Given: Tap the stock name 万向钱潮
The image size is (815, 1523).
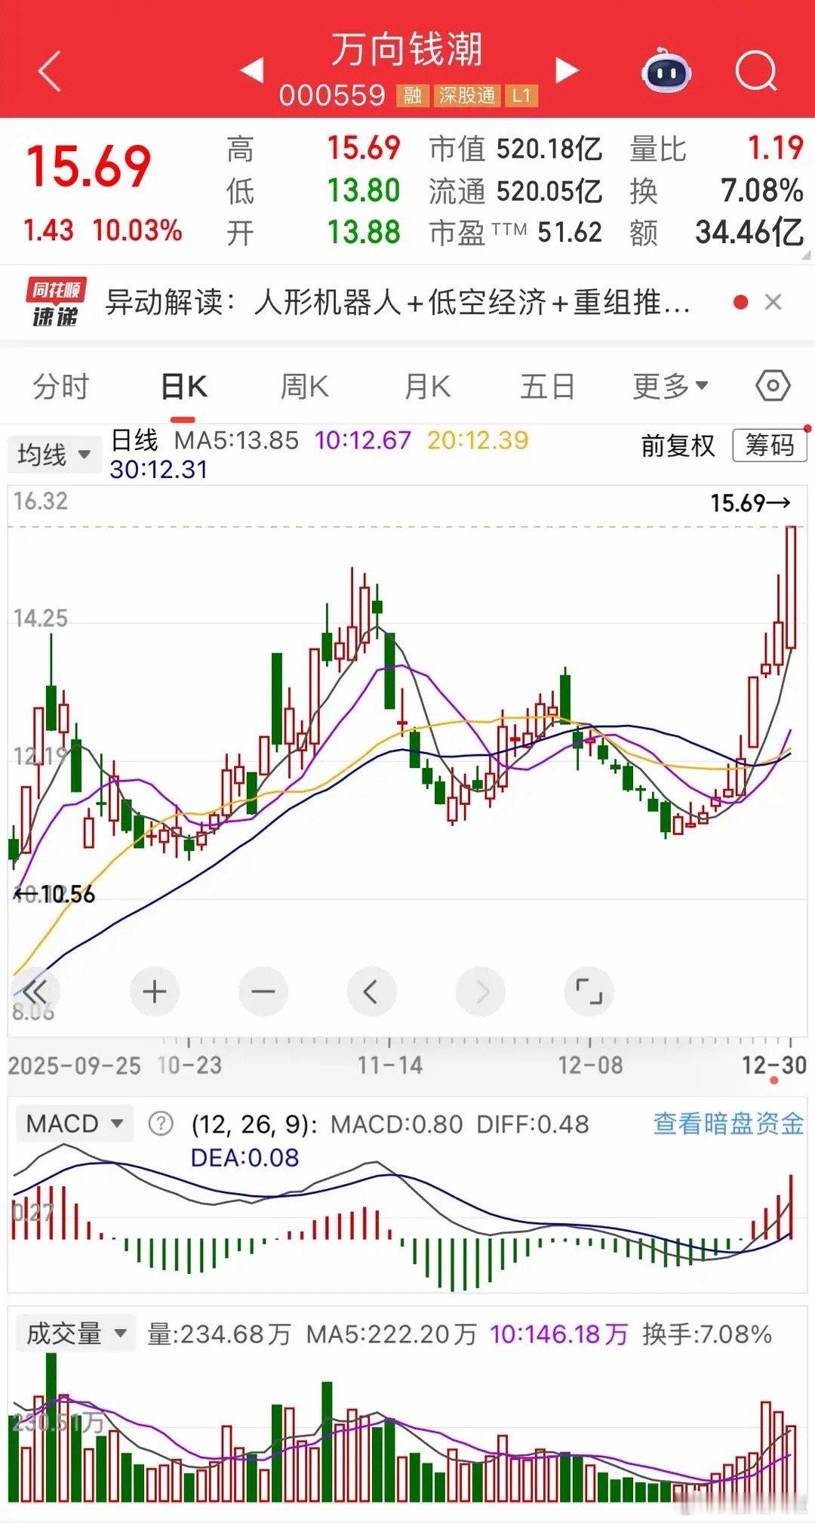Looking at the screenshot, I should point(407,49).
